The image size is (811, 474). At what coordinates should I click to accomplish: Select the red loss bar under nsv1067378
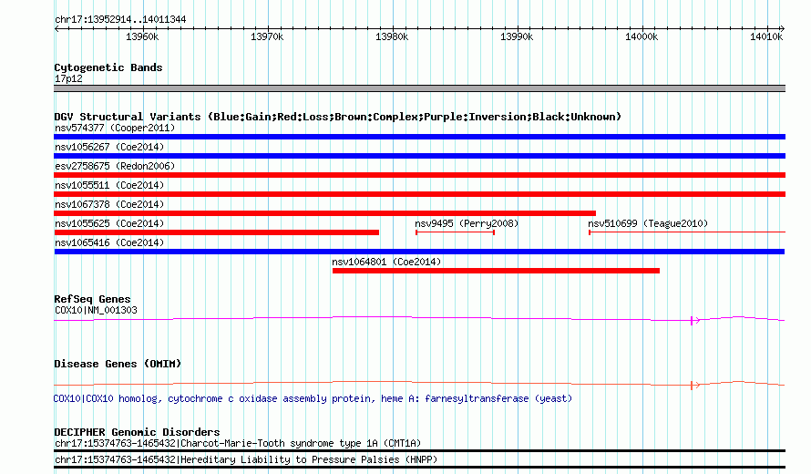324,213
